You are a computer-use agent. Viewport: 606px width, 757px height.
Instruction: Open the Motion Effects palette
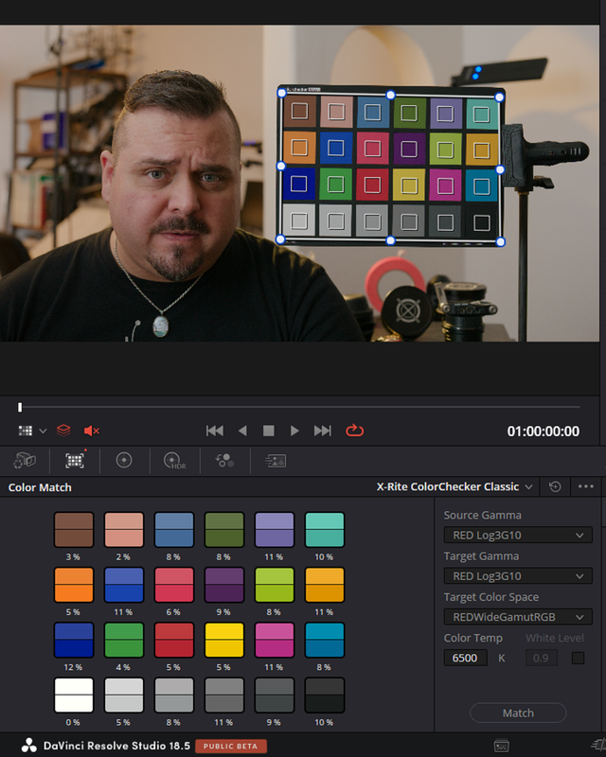pyautogui.click(x=276, y=461)
